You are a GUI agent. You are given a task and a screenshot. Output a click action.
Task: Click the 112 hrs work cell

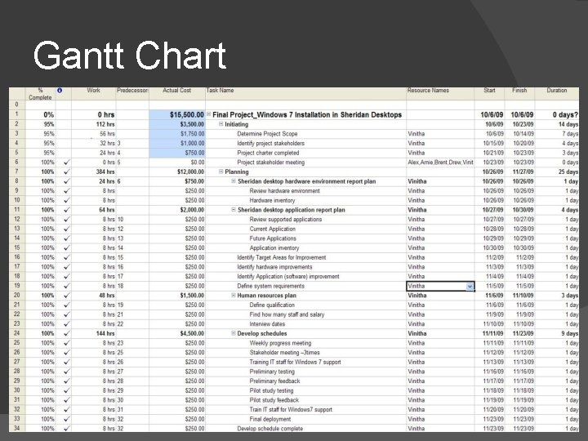[94, 124]
